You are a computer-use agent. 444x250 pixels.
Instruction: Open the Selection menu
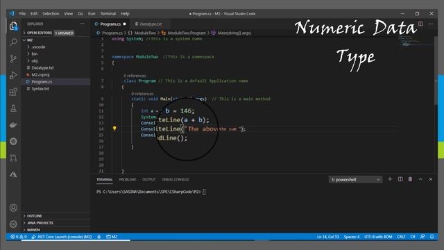click(51, 14)
